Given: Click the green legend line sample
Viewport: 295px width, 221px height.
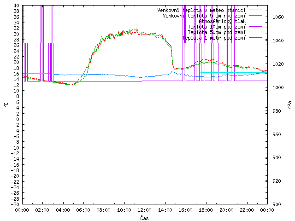Looking at the screenshot, I should click(x=255, y=15).
